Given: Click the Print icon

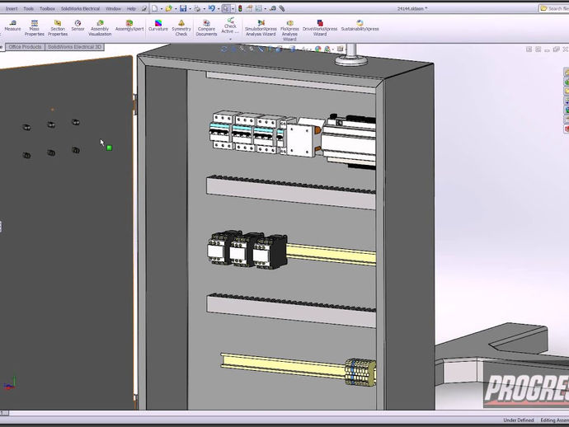Looking at the screenshot, I should coord(197,8).
